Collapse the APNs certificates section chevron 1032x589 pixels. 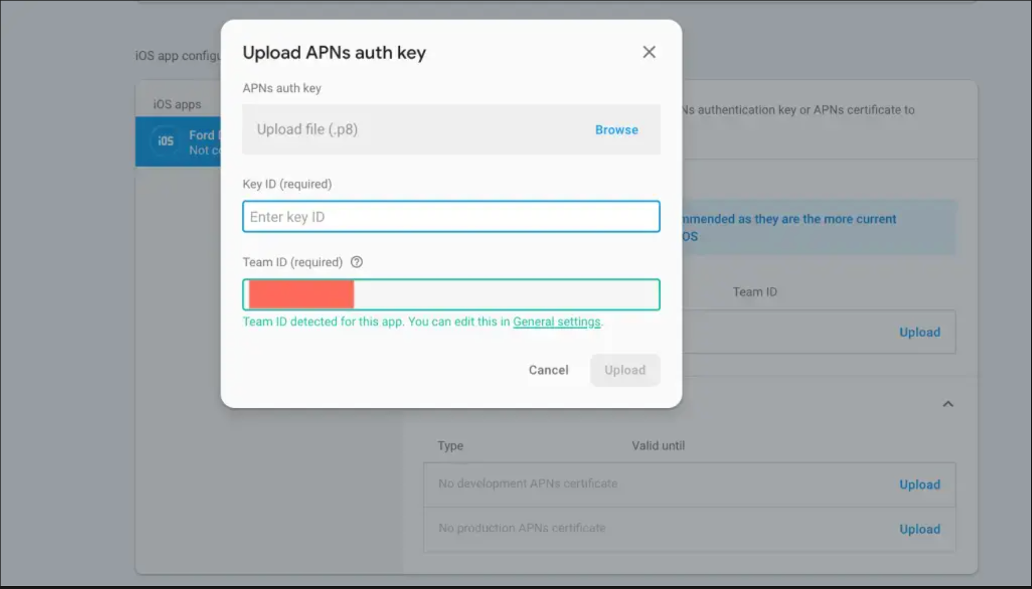coord(948,404)
